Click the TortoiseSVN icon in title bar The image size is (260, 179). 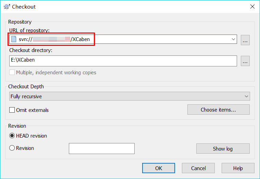click(7, 7)
